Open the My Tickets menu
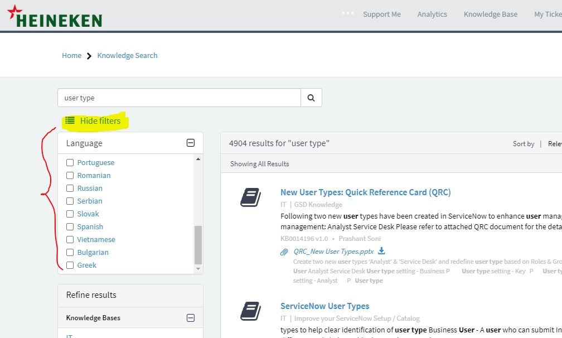562x338 pixels. point(548,15)
